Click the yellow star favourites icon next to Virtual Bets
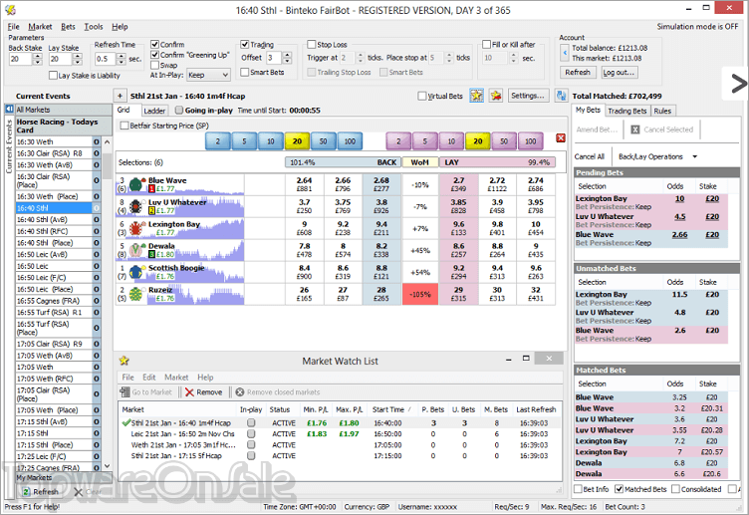 pyautogui.click(x=476, y=96)
